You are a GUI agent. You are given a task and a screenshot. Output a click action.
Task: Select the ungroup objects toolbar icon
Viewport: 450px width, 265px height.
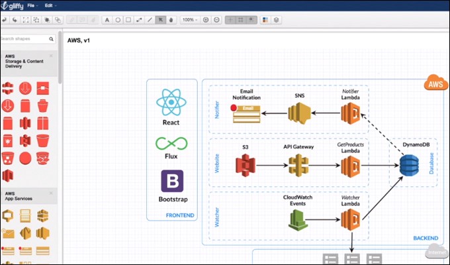pos(36,20)
